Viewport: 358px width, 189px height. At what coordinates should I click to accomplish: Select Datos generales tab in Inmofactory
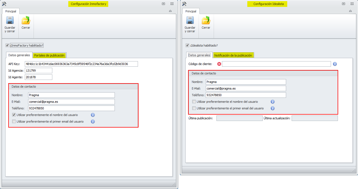click(x=19, y=55)
